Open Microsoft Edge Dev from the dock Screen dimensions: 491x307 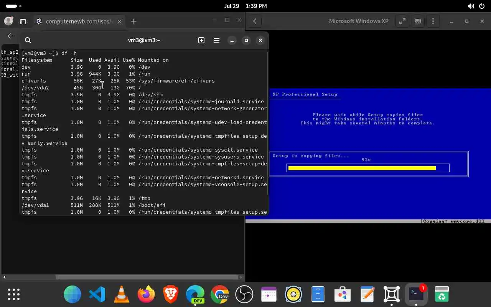coord(195,294)
